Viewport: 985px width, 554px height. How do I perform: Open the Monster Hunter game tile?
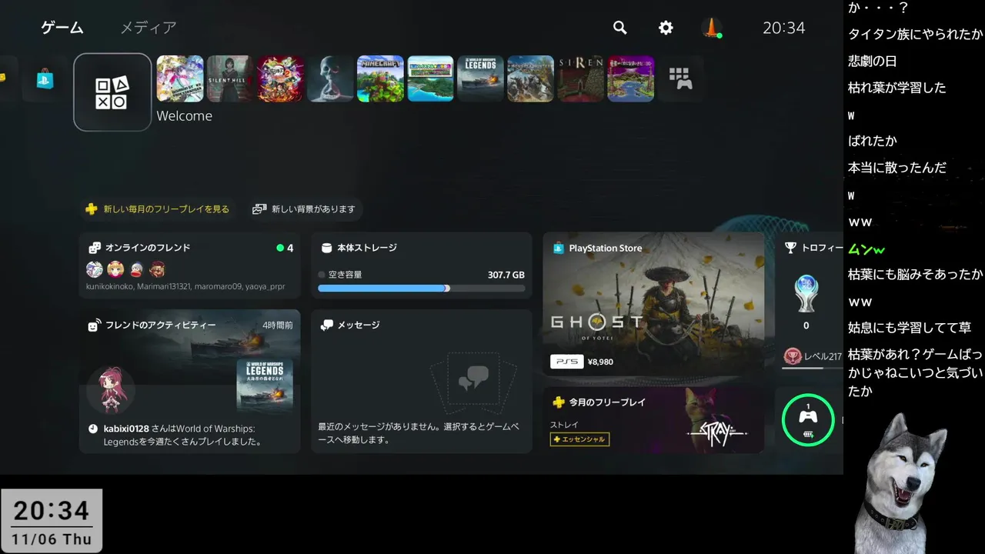(x=530, y=78)
